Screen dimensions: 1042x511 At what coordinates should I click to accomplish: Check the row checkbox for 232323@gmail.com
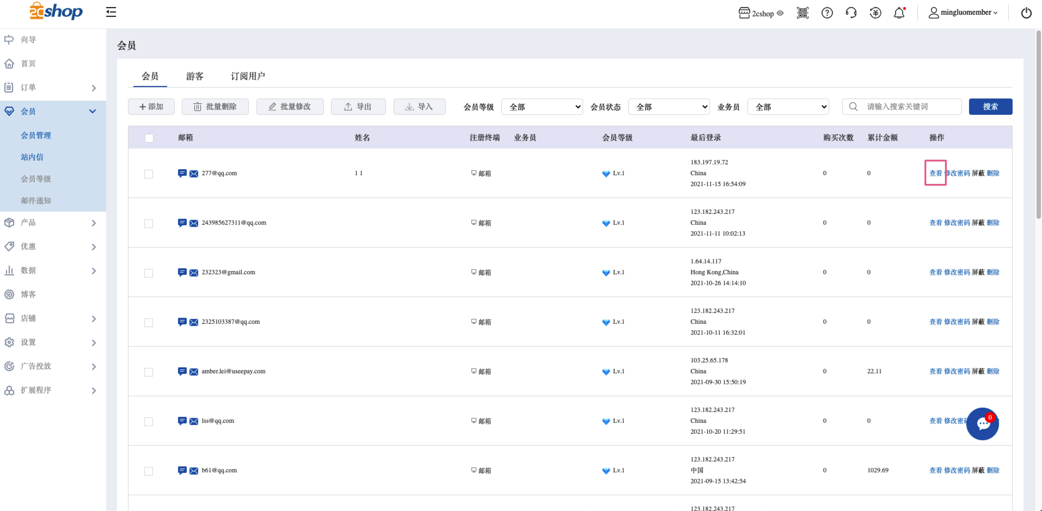148,273
